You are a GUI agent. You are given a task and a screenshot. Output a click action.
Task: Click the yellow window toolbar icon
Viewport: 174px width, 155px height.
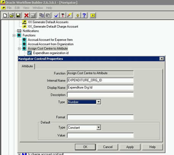coord(93,15)
